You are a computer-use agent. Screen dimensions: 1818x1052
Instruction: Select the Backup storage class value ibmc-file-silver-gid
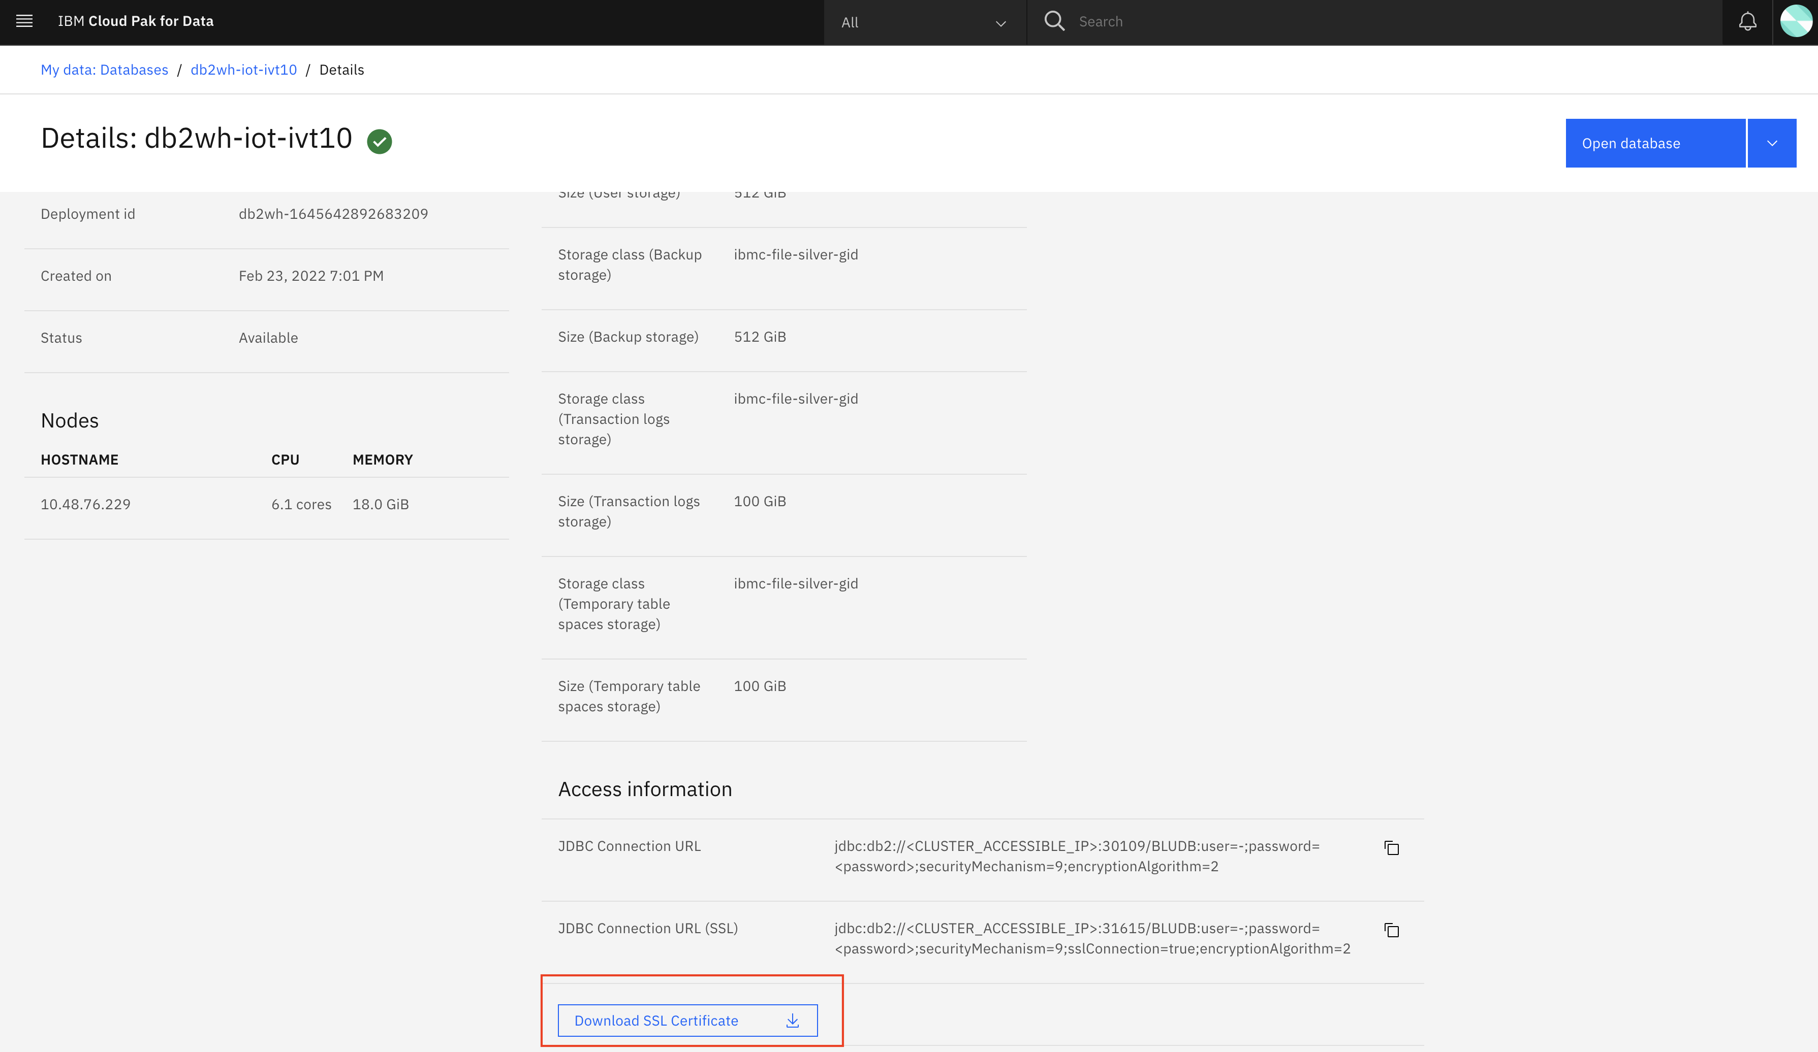(796, 254)
